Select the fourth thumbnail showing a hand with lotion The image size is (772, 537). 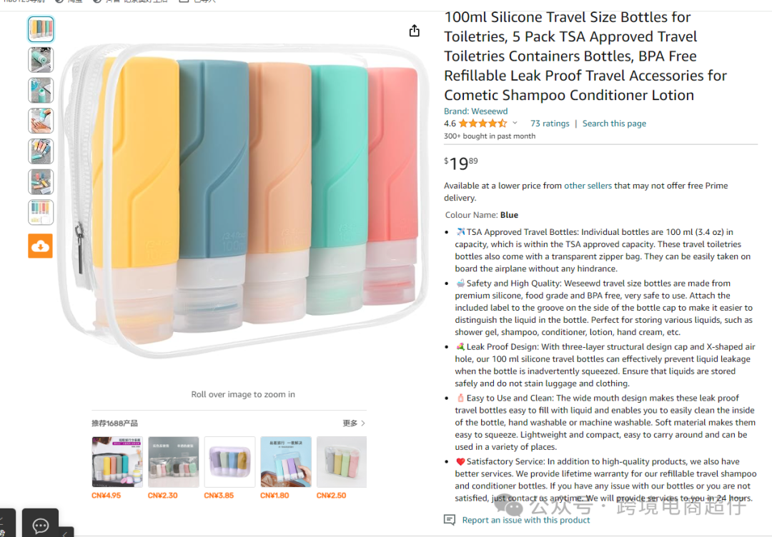(x=41, y=121)
